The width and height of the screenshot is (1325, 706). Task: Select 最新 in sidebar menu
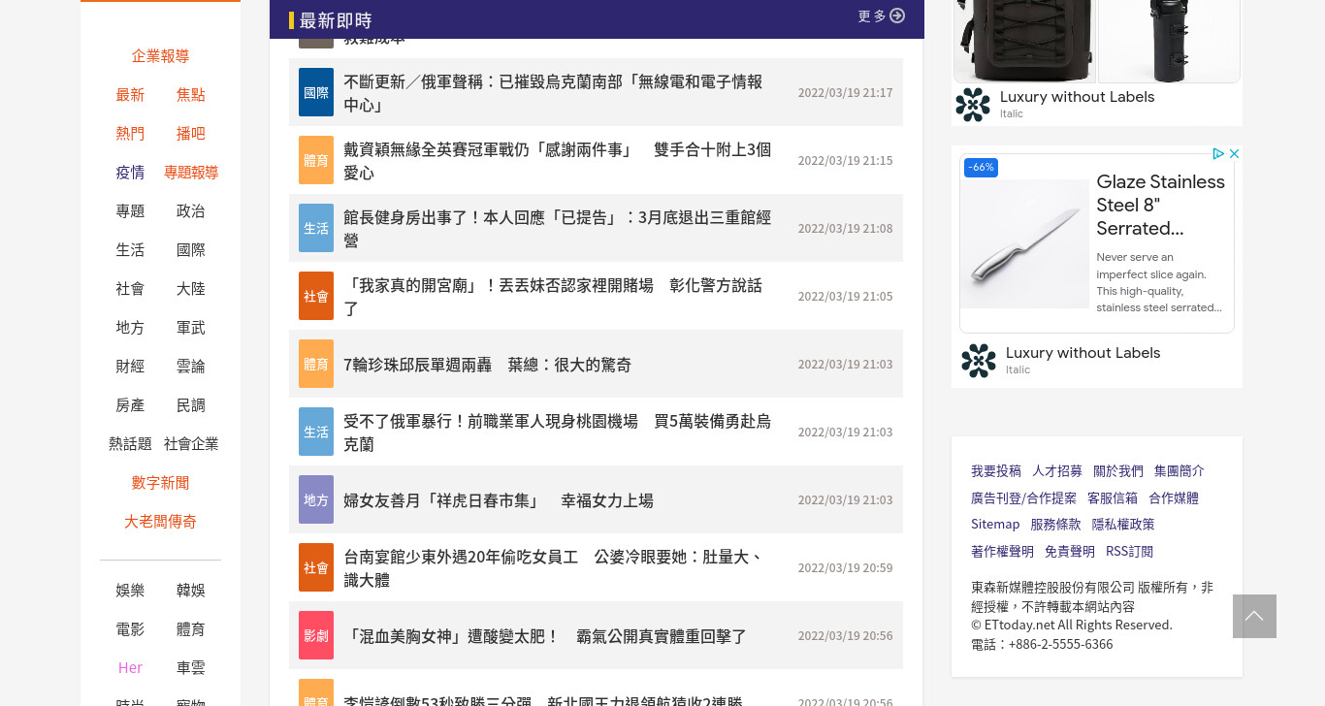coord(130,95)
